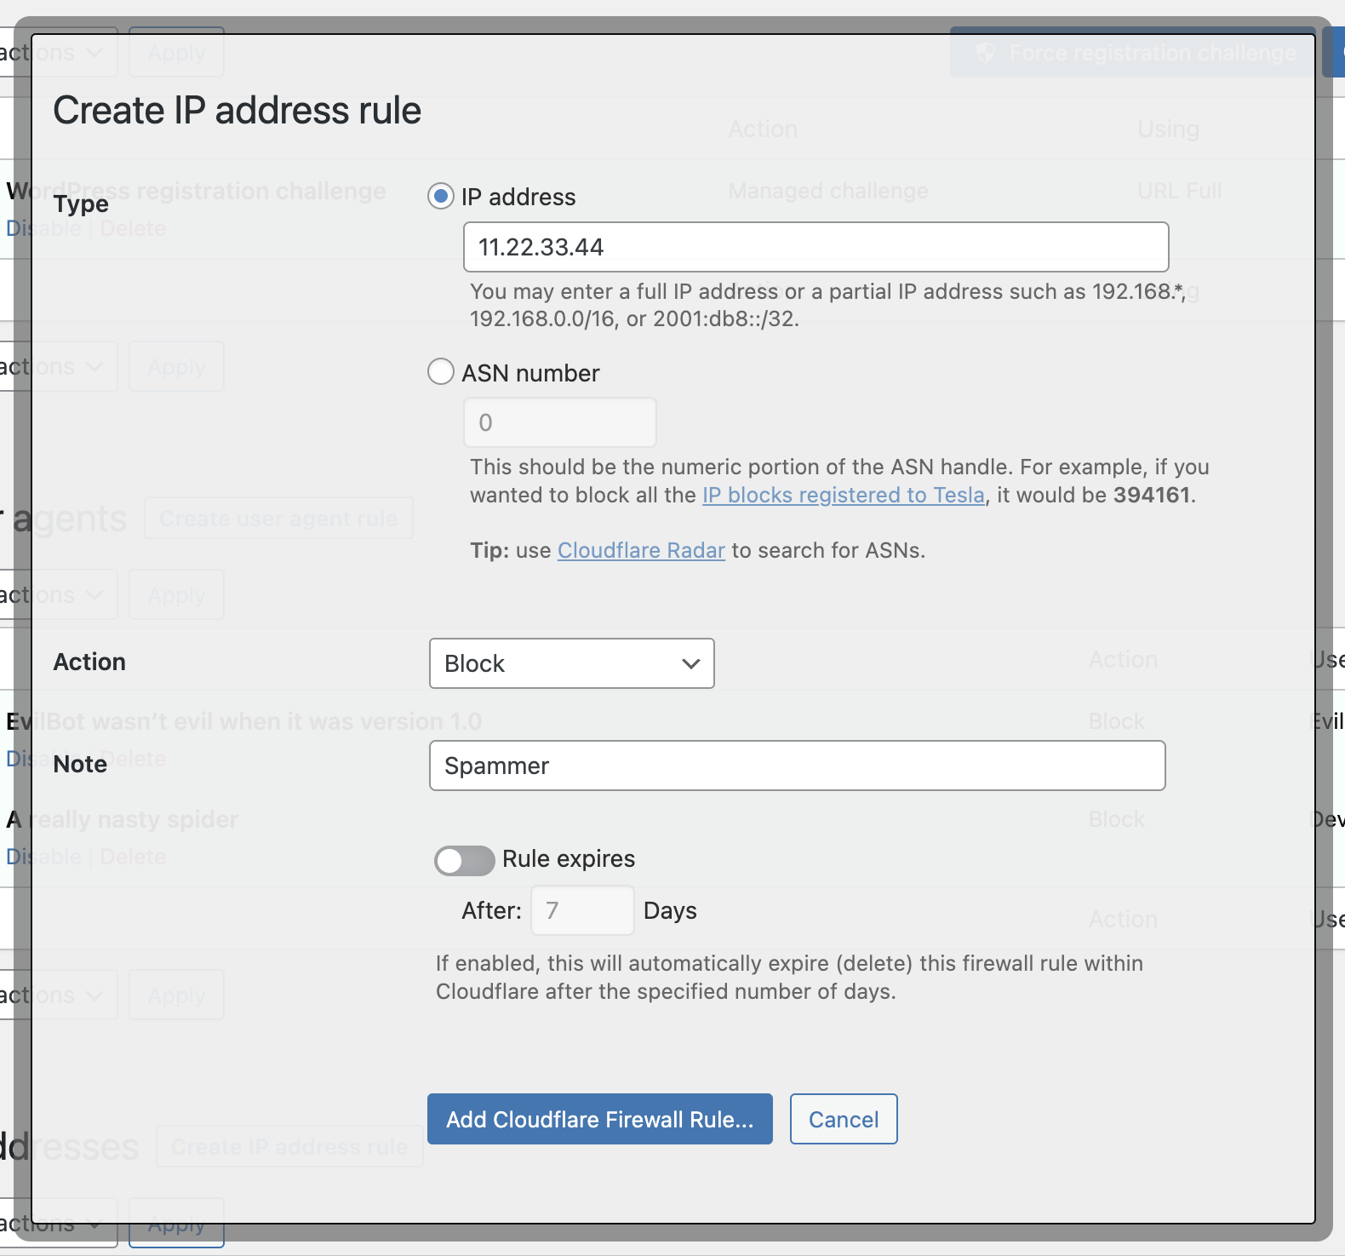Click Create user agent rule button in background

[278, 519]
